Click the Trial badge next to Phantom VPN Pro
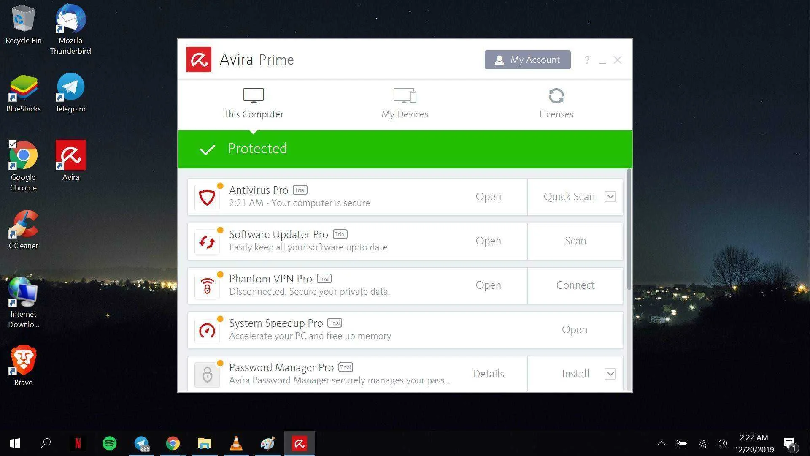810x456 pixels. [x=324, y=279]
